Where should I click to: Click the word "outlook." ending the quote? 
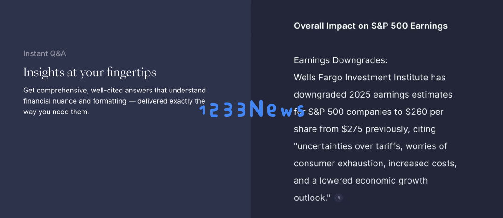pos(312,198)
